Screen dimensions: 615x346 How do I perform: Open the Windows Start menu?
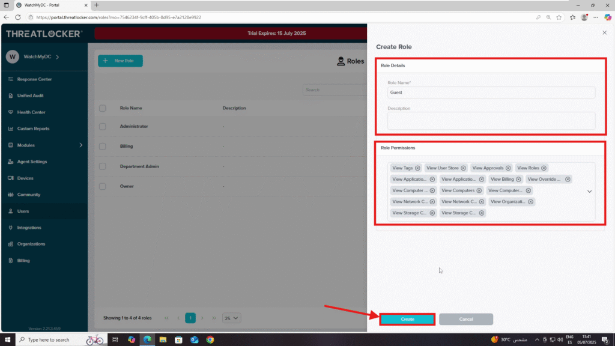pyautogui.click(x=7, y=340)
